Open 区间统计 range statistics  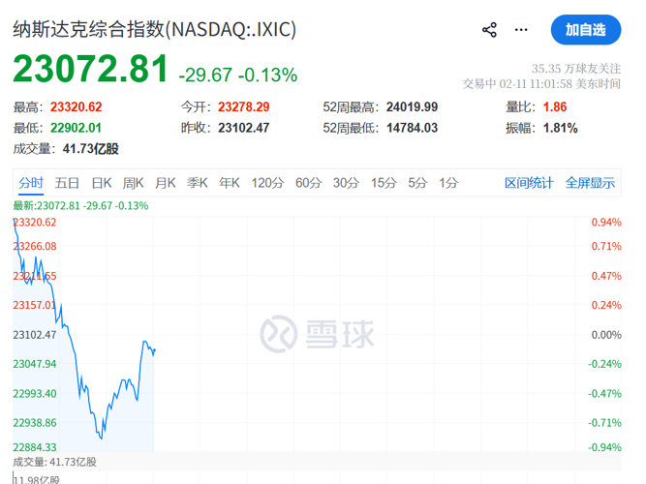pyautogui.click(x=529, y=183)
